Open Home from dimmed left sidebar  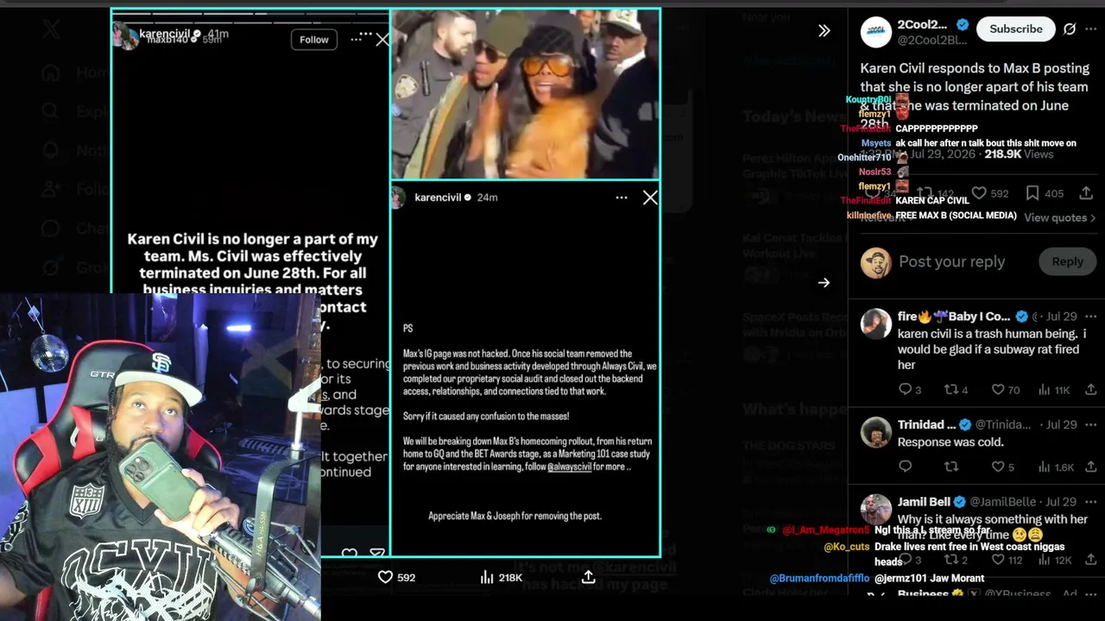pyautogui.click(x=76, y=72)
